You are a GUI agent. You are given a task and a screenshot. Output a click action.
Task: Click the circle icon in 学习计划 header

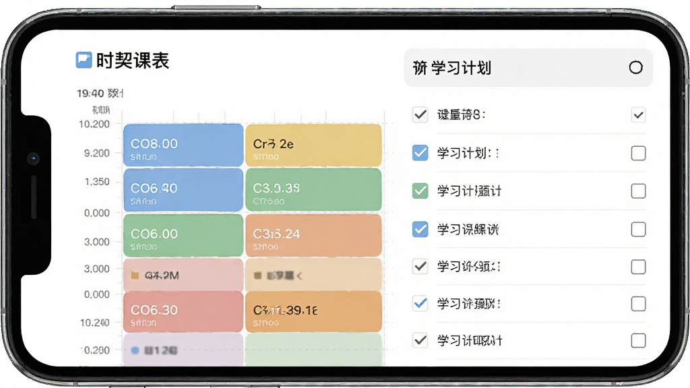click(x=635, y=67)
